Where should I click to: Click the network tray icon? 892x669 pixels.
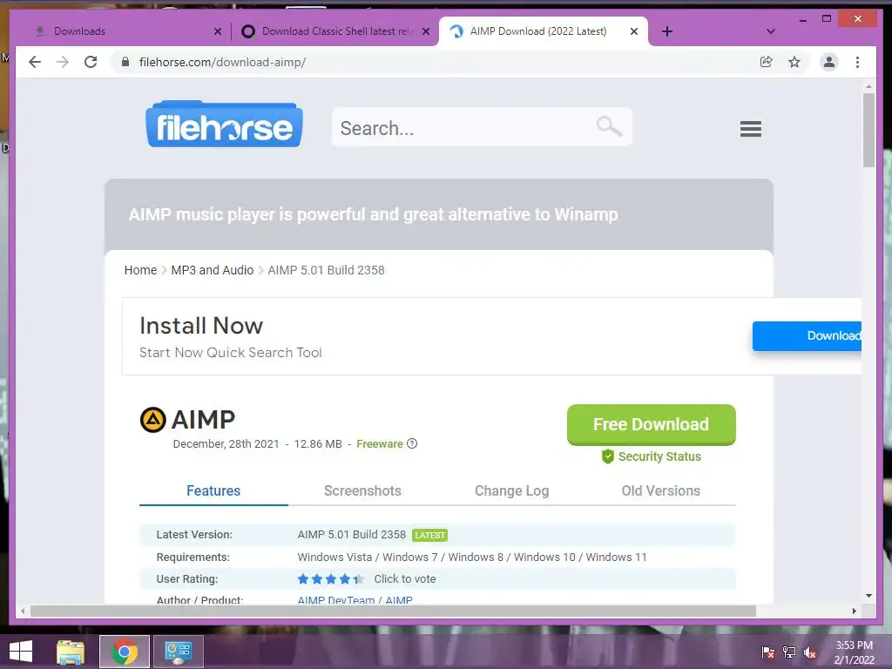click(x=788, y=652)
